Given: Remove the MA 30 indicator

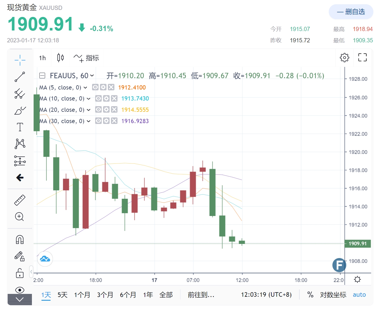Looking at the screenshot, I should [x=114, y=121].
